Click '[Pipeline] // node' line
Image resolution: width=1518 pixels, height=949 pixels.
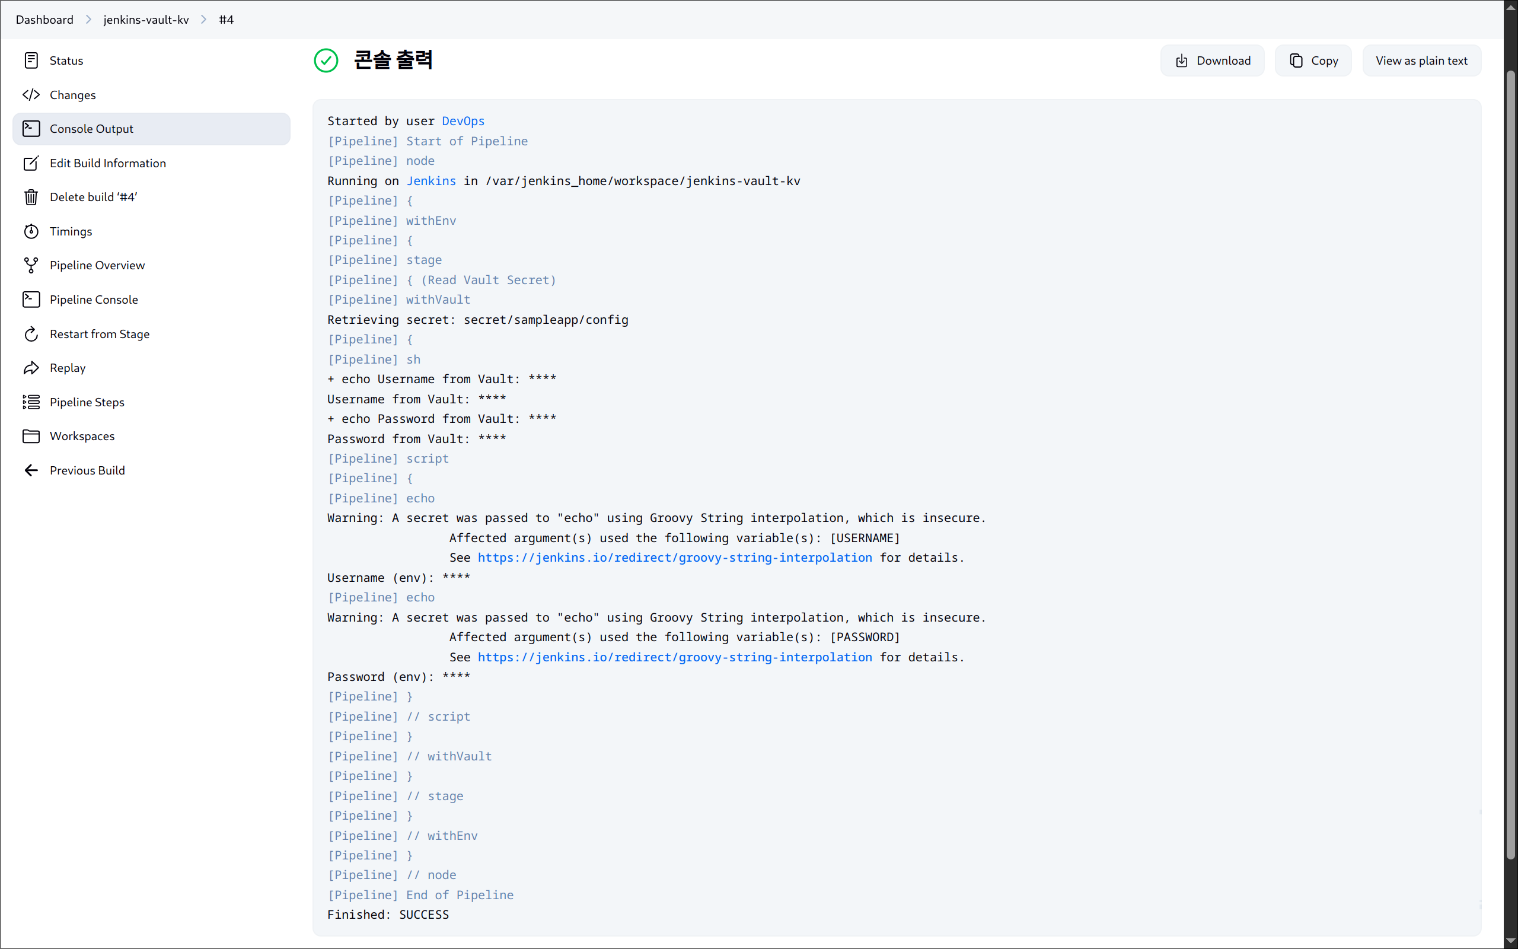tap(391, 875)
